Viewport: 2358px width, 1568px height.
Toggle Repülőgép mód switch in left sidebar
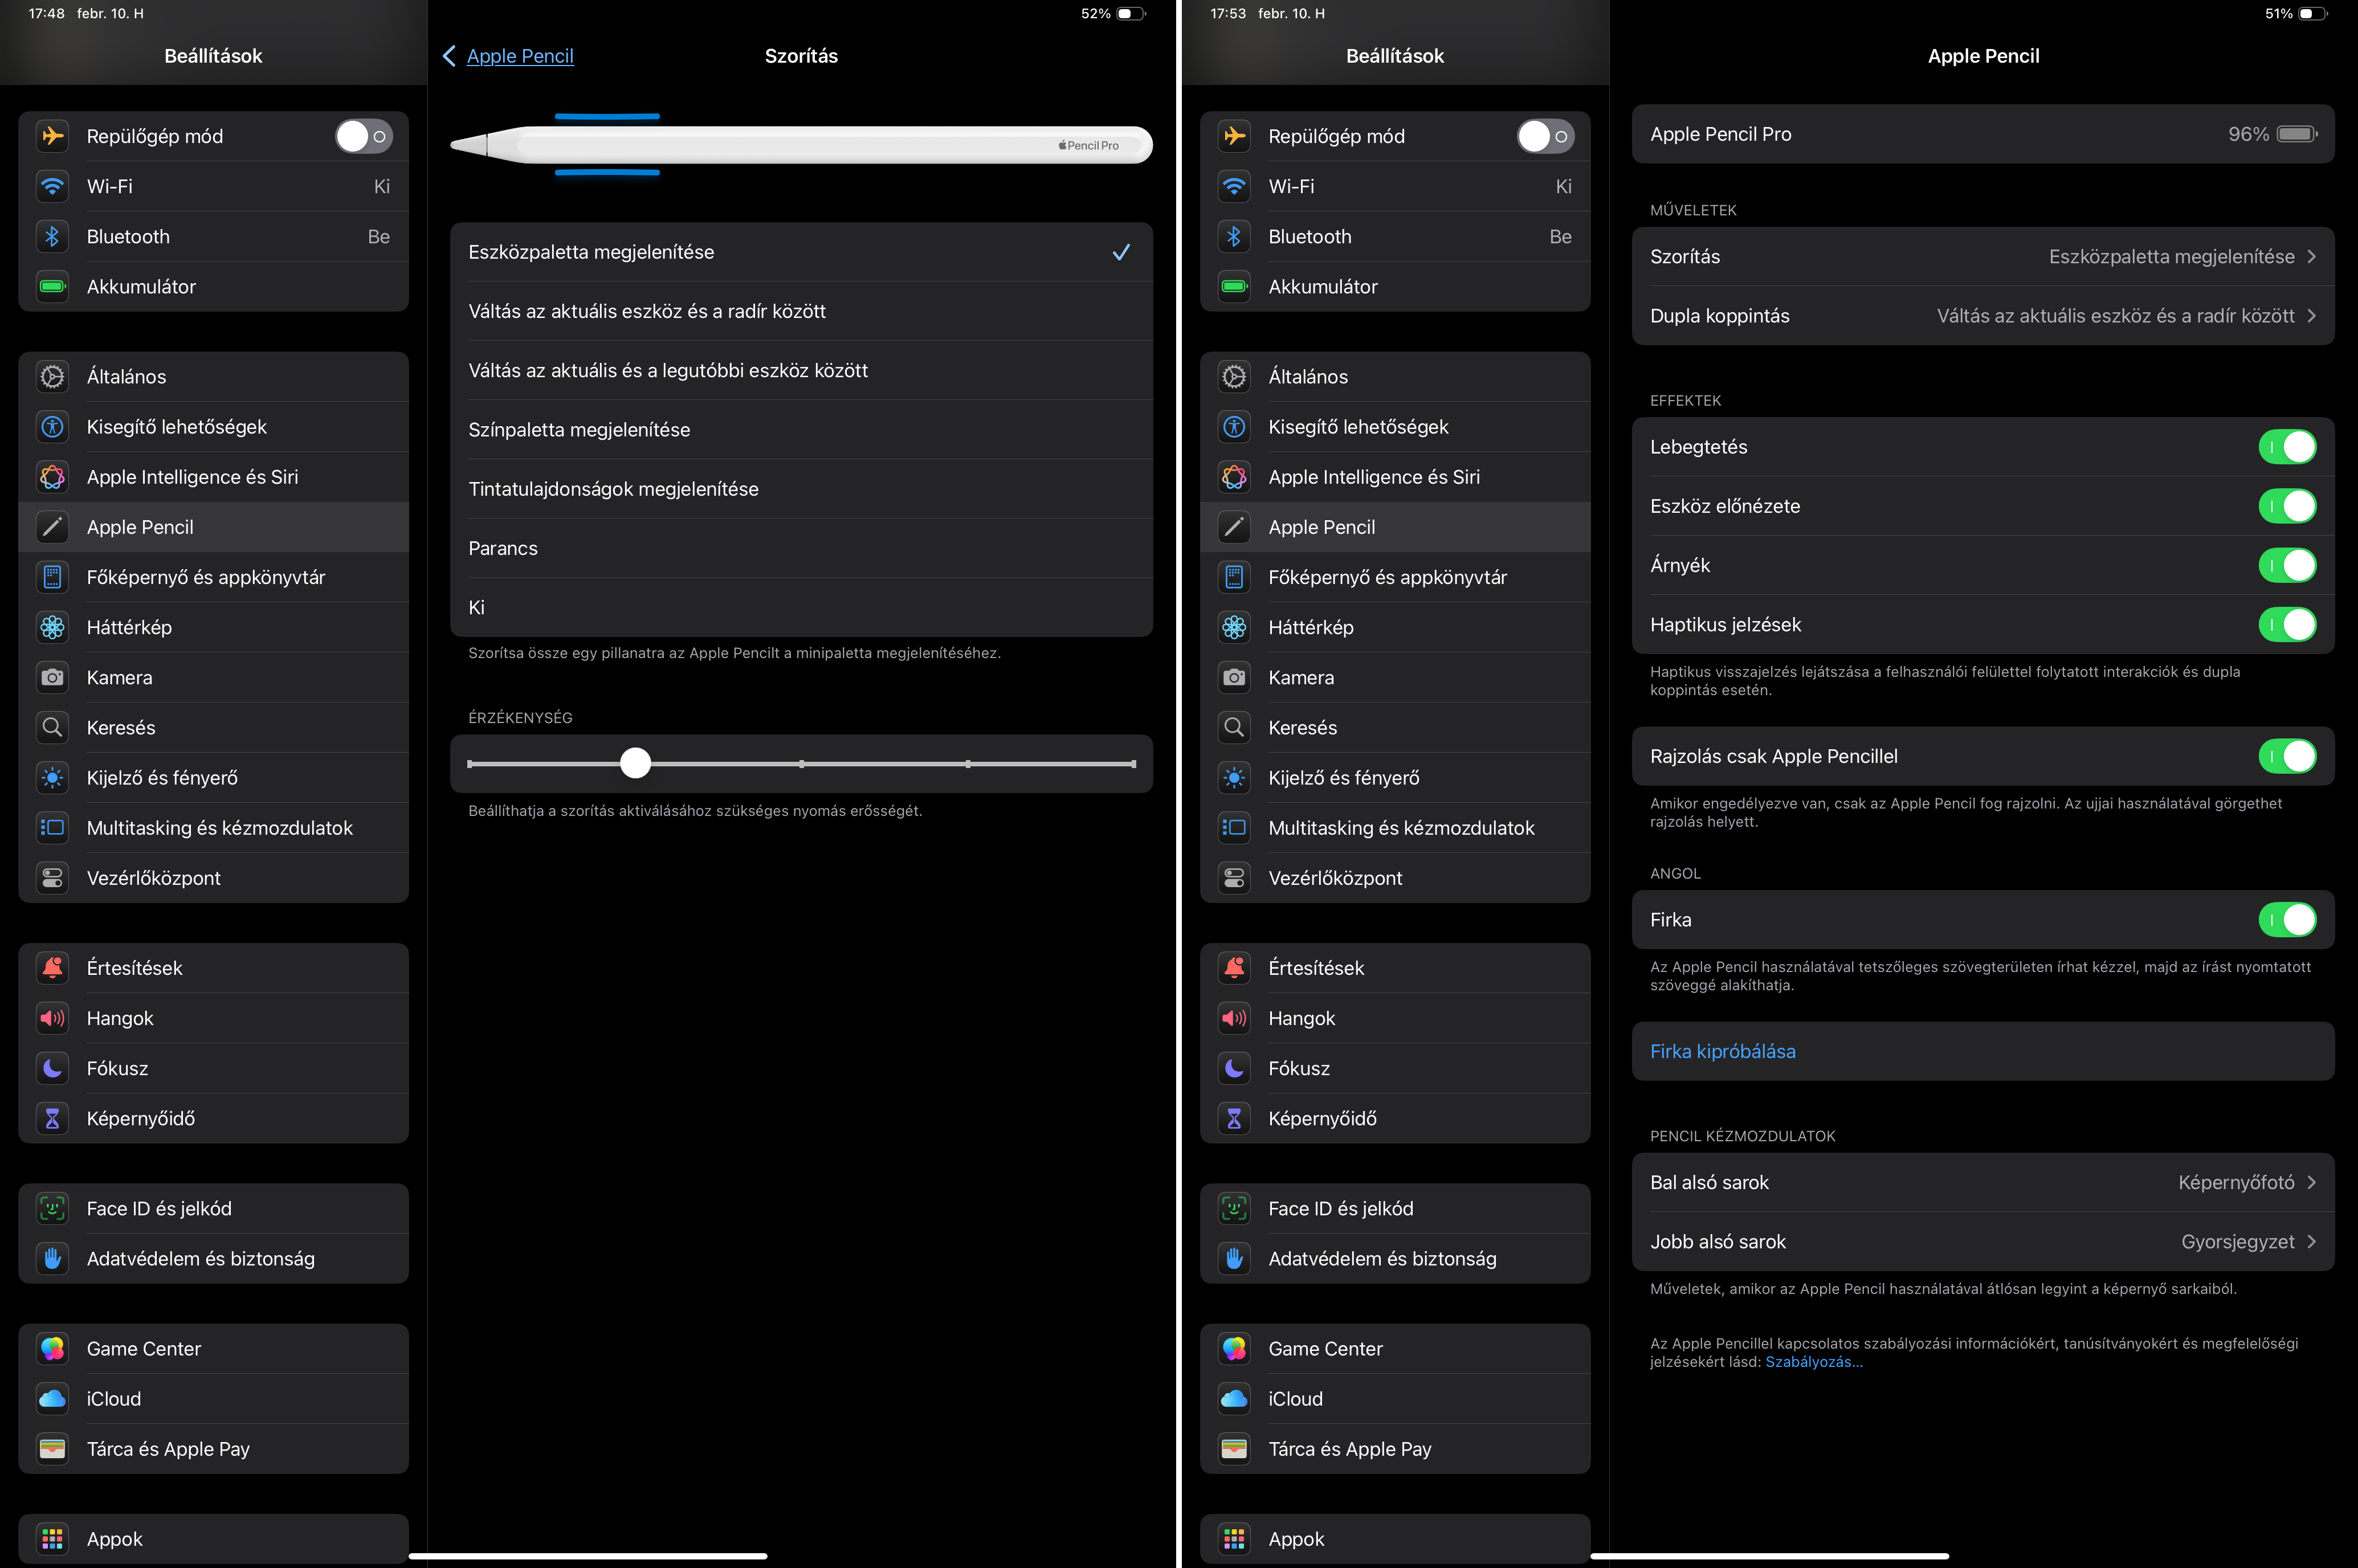(x=363, y=136)
